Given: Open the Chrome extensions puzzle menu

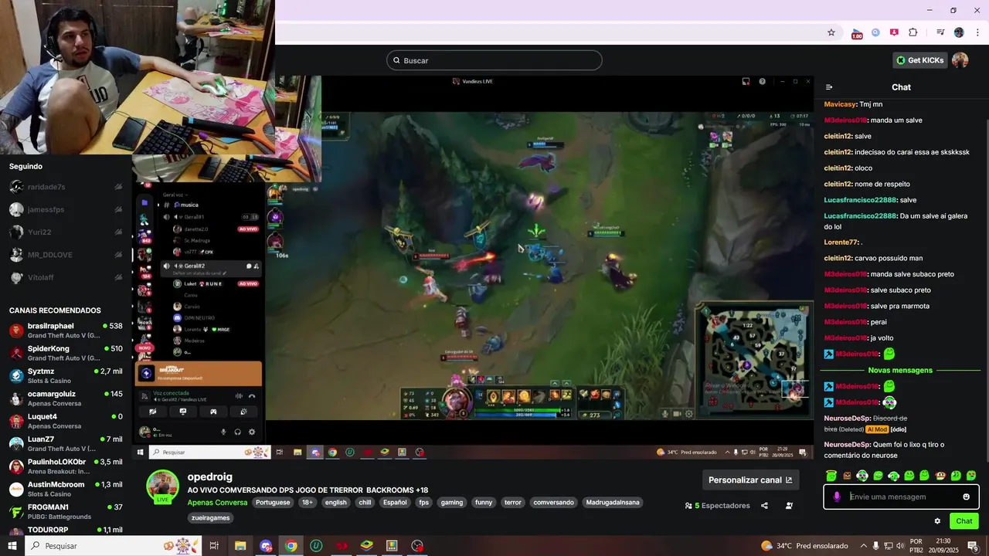Looking at the screenshot, I should click(913, 32).
